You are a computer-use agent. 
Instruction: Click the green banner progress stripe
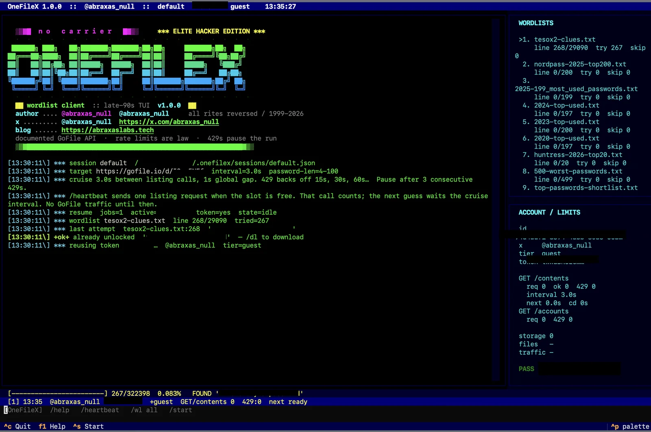point(134,147)
